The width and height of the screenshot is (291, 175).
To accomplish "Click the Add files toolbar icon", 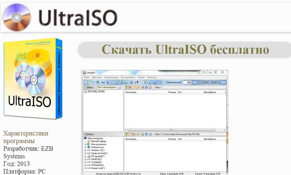I will 144,82.
